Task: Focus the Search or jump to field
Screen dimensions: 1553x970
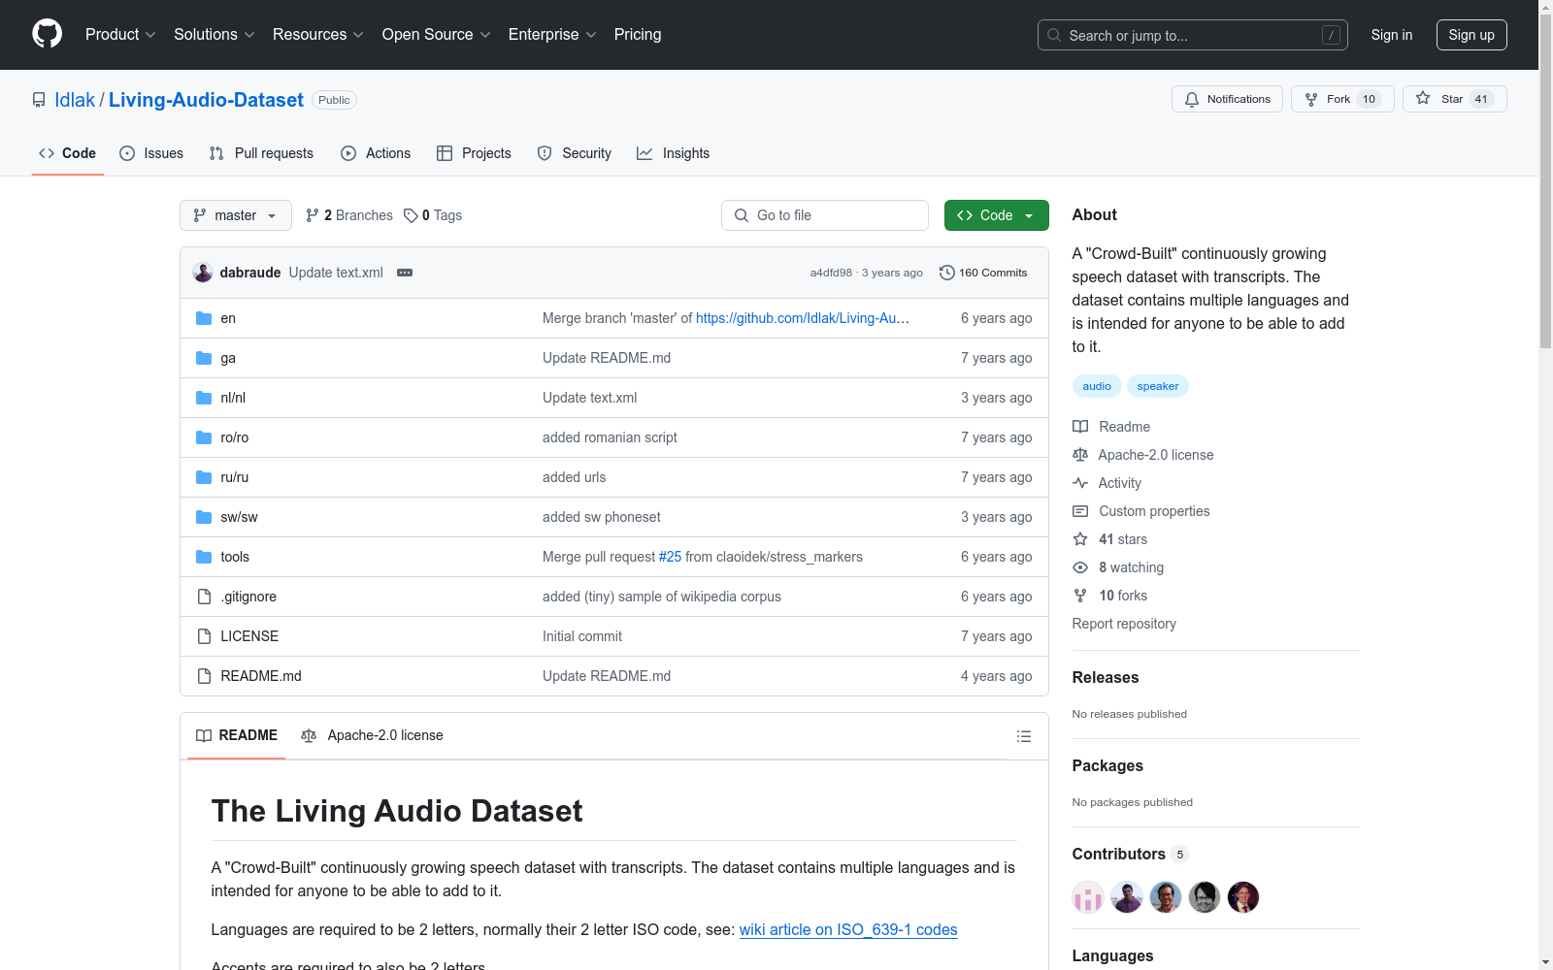Action: (x=1193, y=35)
